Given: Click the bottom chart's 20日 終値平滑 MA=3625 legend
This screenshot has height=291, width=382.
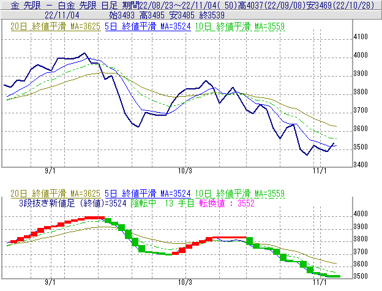Looking at the screenshot, I should point(56,194).
